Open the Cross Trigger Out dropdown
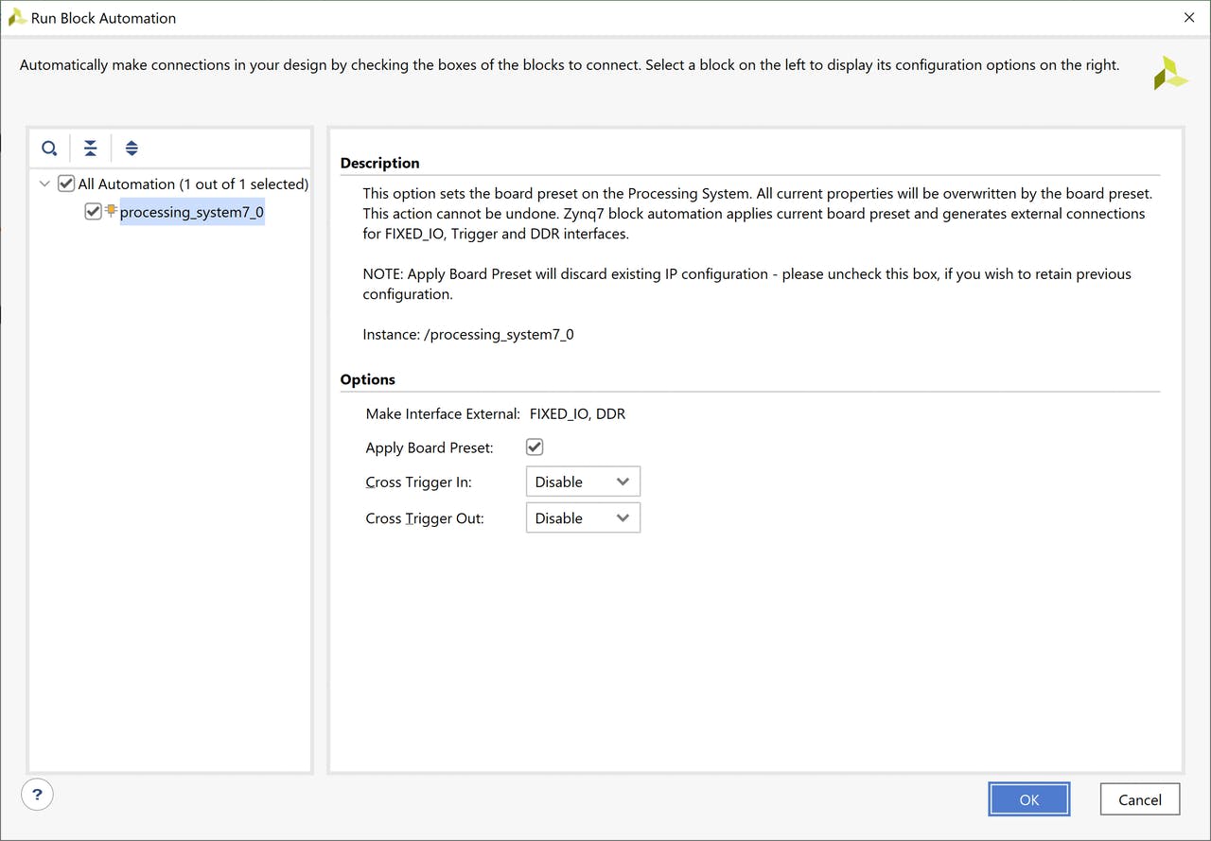 pos(583,518)
